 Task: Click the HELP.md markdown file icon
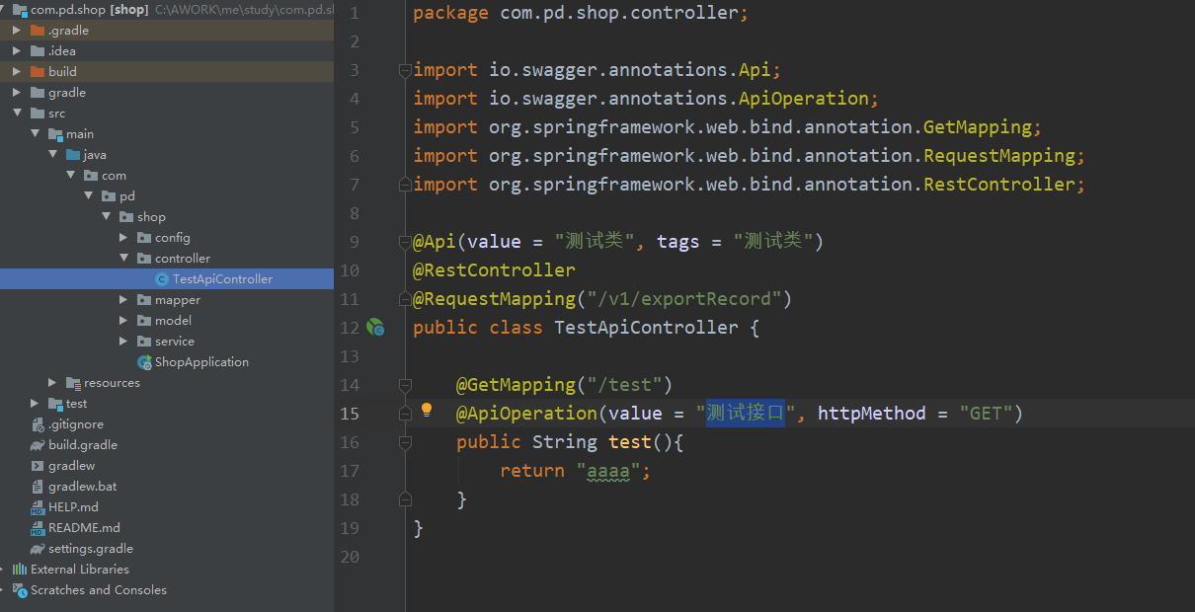[38, 507]
